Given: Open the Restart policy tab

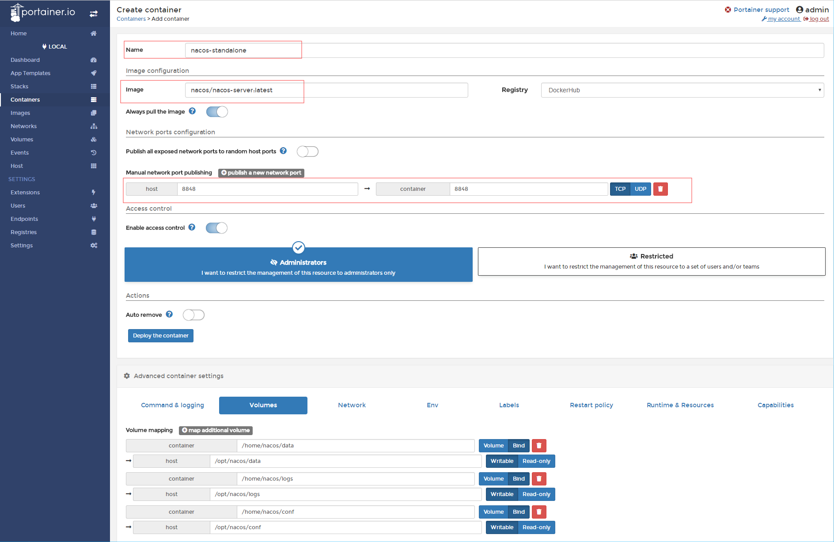Looking at the screenshot, I should pos(591,406).
